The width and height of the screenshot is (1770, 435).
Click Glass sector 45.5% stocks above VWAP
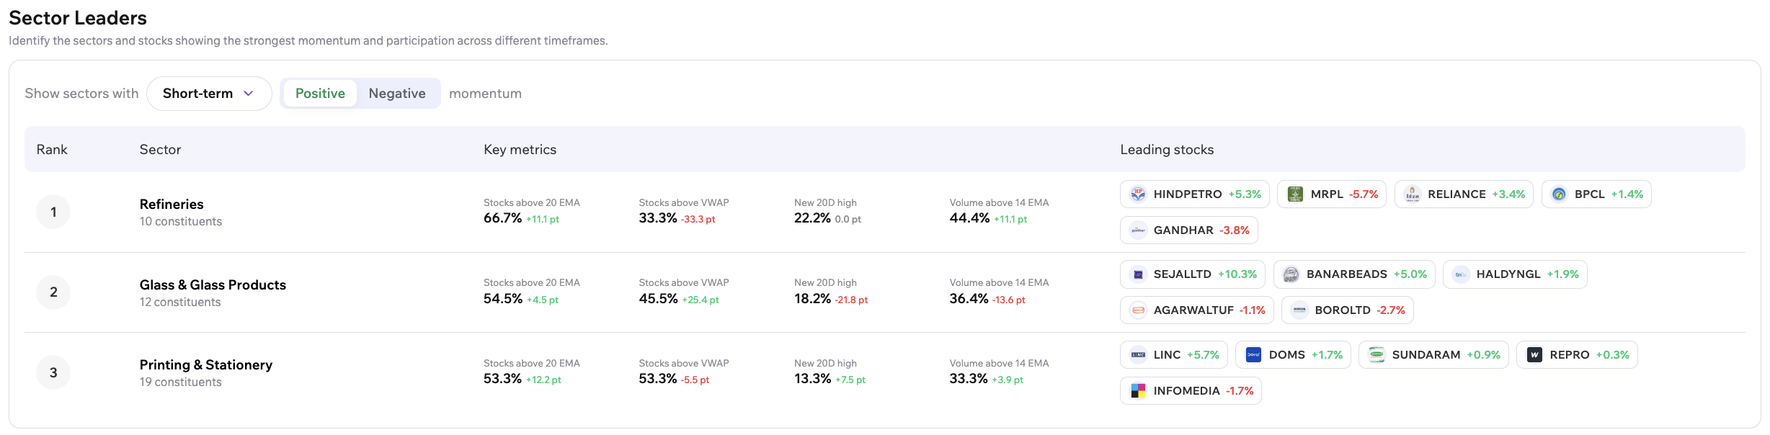(658, 299)
